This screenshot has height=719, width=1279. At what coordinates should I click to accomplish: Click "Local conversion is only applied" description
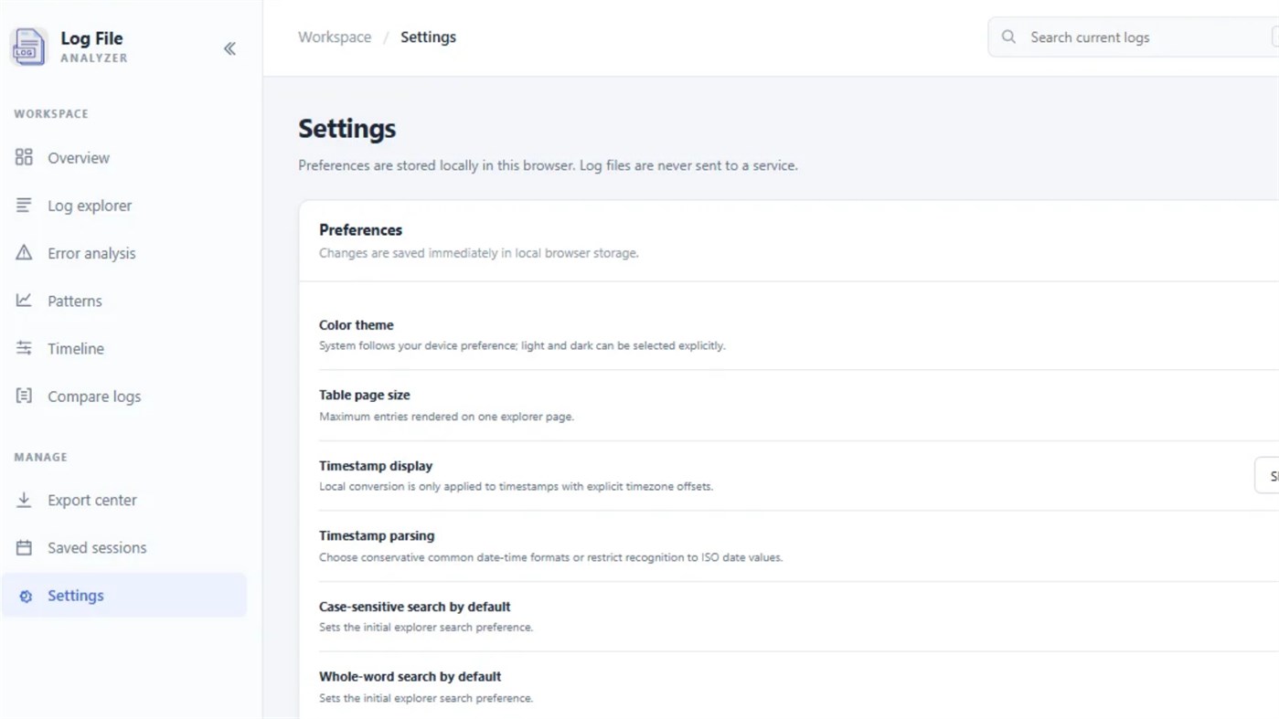[x=517, y=487]
